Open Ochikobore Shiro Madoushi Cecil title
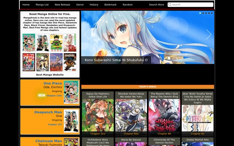The image size is (234, 146). pyautogui.click(x=98, y=142)
